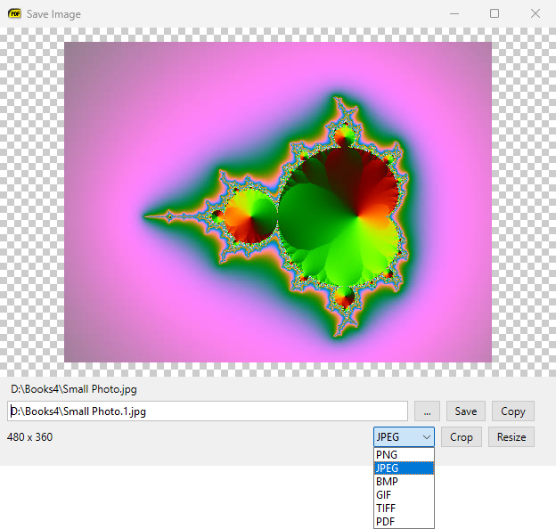Click the output file path field
This screenshot has width=556, height=529.
point(208,411)
